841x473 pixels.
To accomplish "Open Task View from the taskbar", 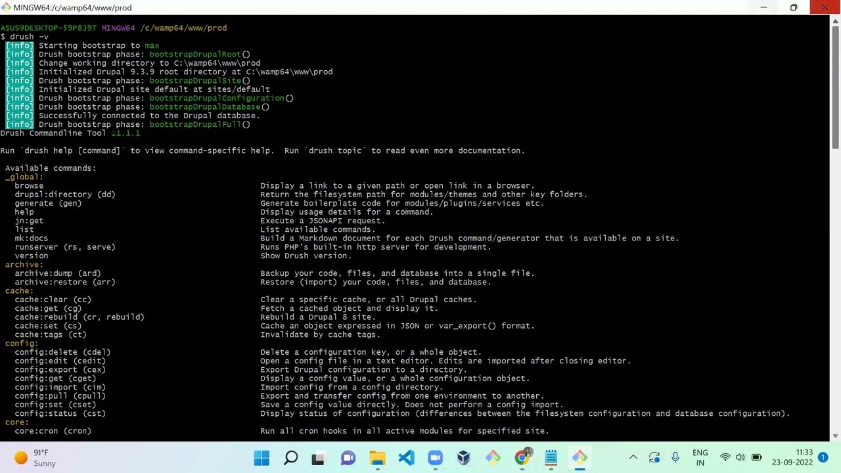I will pos(319,458).
